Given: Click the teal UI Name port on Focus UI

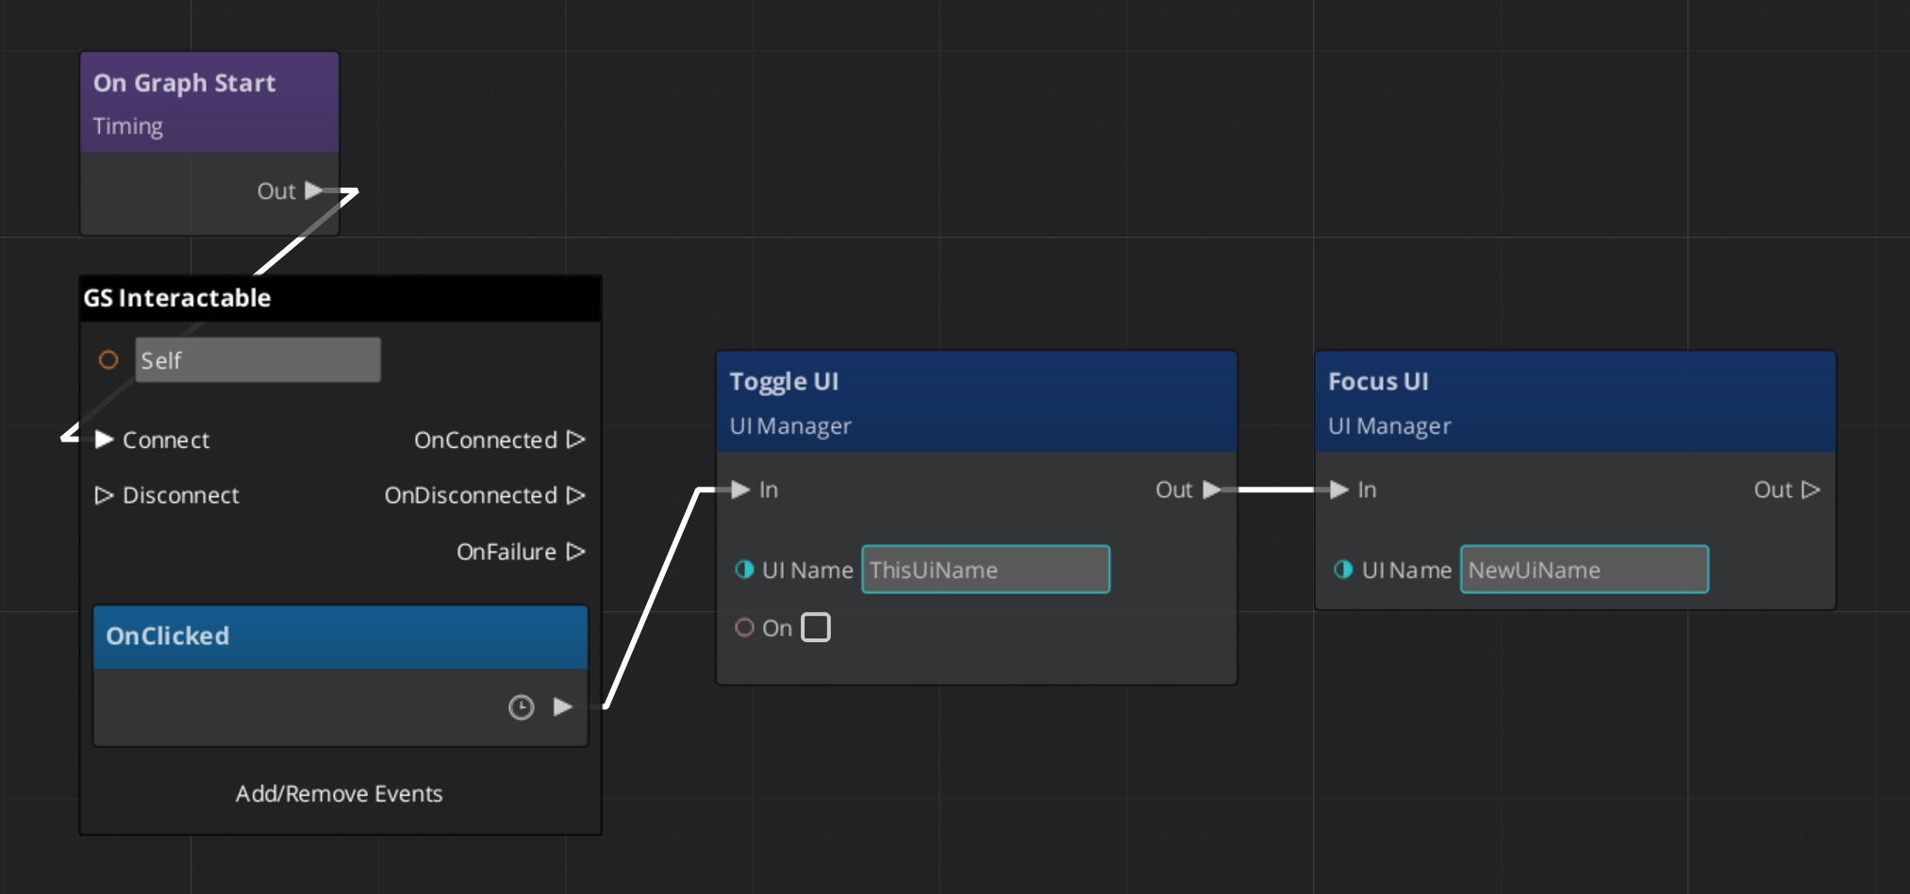Looking at the screenshot, I should [x=1342, y=570].
